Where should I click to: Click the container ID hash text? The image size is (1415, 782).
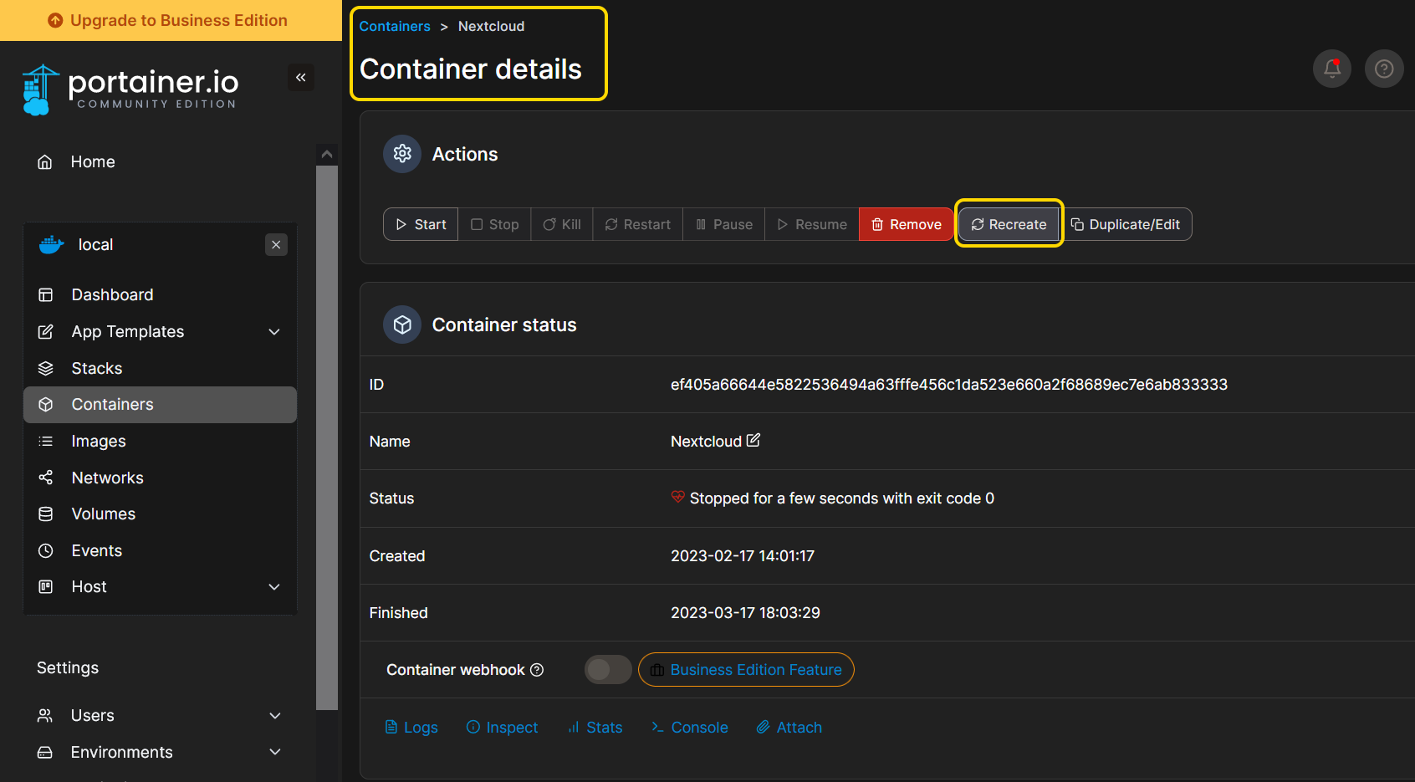tap(949, 385)
